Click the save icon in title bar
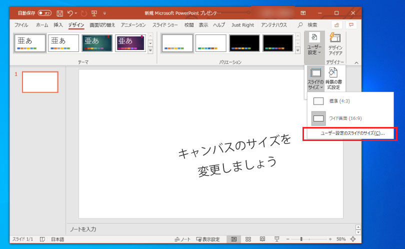 point(60,12)
